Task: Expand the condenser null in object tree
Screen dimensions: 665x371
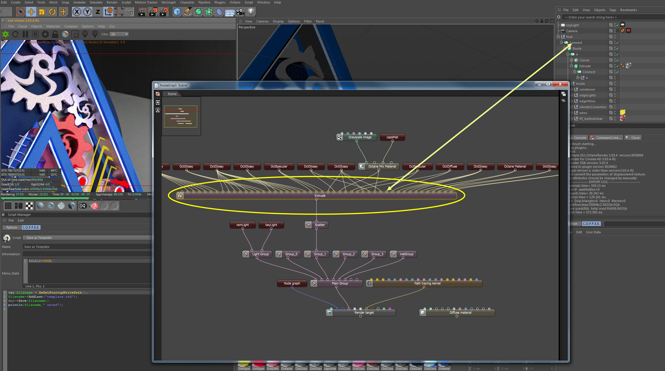Action: click(572, 89)
